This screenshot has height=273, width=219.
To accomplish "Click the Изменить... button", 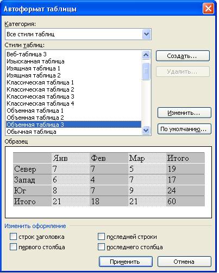I will (184, 113).
